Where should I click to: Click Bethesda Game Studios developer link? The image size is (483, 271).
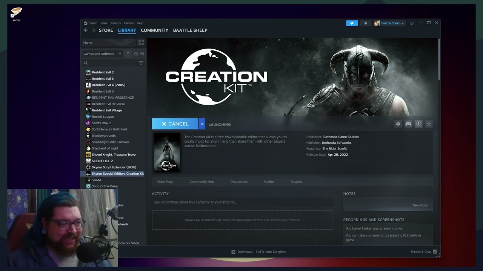point(341,137)
